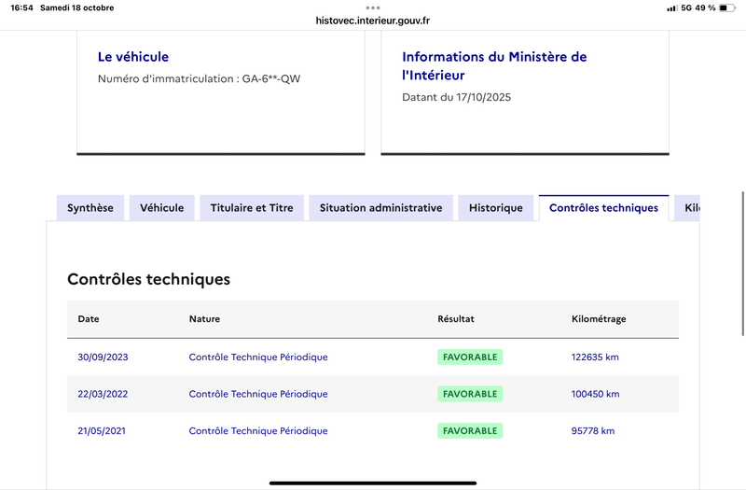Click the Kilométrage column header
Image resolution: width=746 pixels, height=490 pixels.
coord(598,319)
